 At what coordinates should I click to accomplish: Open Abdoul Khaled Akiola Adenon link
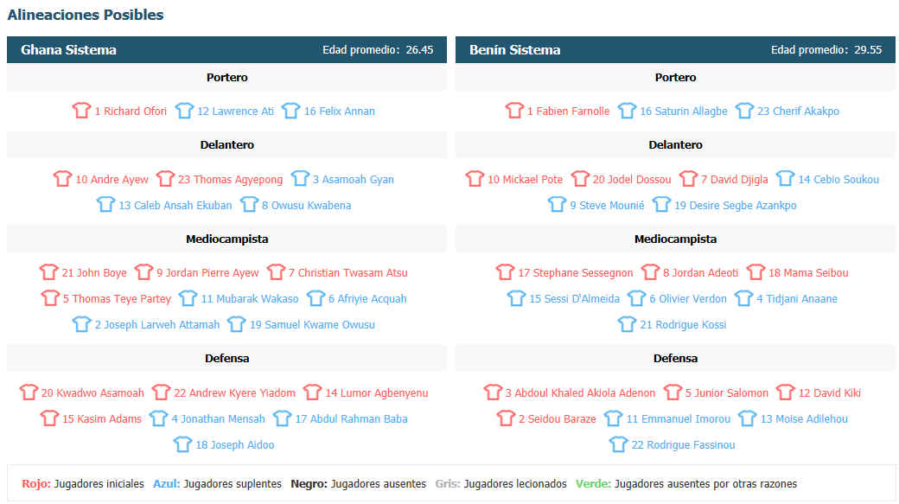pos(580,393)
